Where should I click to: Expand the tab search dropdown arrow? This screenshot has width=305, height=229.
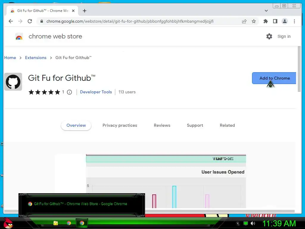[266, 11]
